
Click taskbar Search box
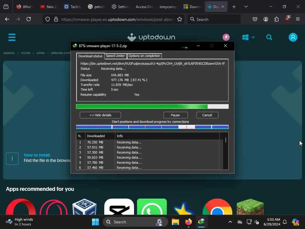[136, 222]
